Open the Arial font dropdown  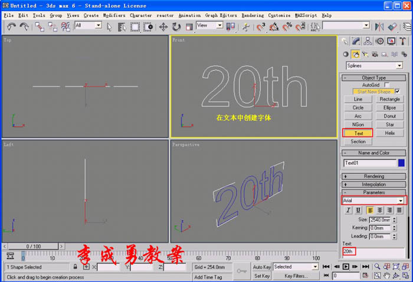tap(401, 201)
